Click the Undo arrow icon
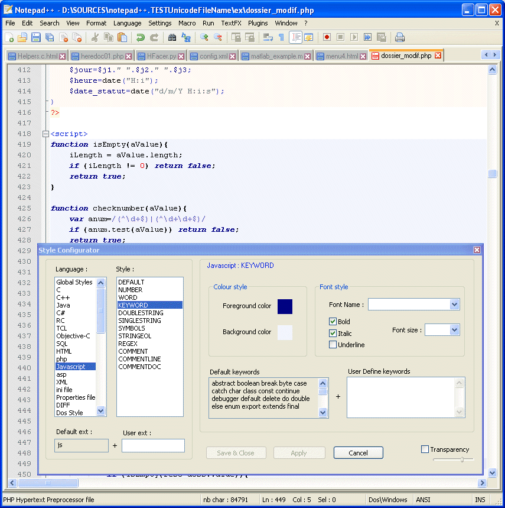 click(140, 37)
